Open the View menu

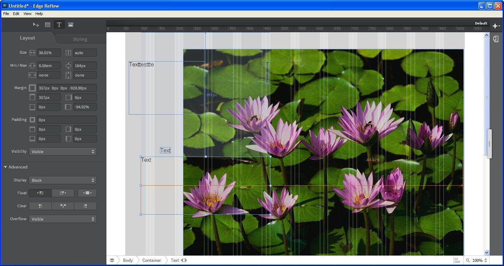coord(27,14)
